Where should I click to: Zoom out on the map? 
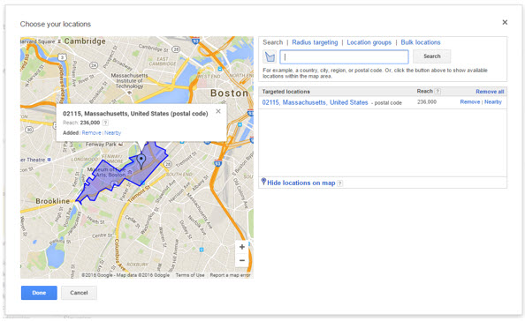[x=242, y=260]
